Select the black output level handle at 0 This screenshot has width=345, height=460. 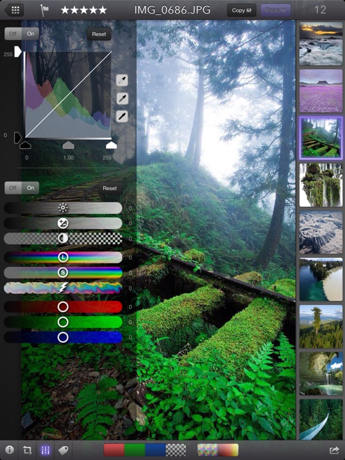18,137
